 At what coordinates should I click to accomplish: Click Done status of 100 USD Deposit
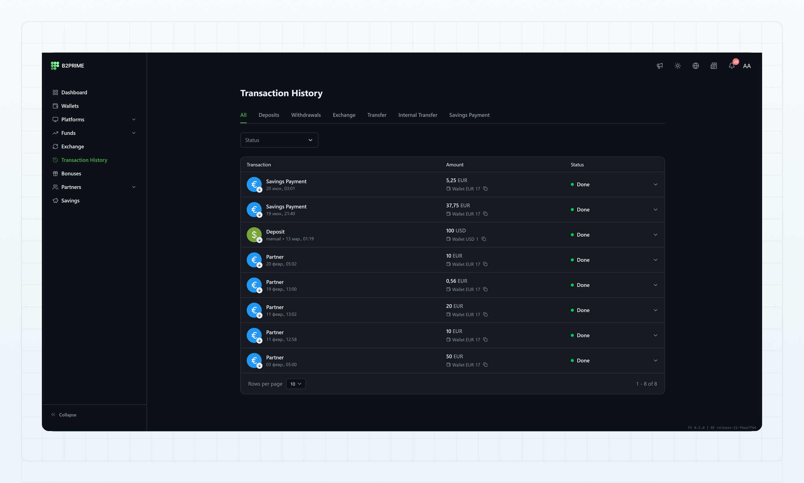tap(580, 235)
